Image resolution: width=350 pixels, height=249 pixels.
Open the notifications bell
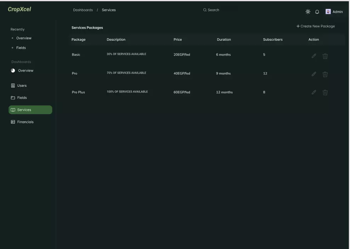[317, 12]
